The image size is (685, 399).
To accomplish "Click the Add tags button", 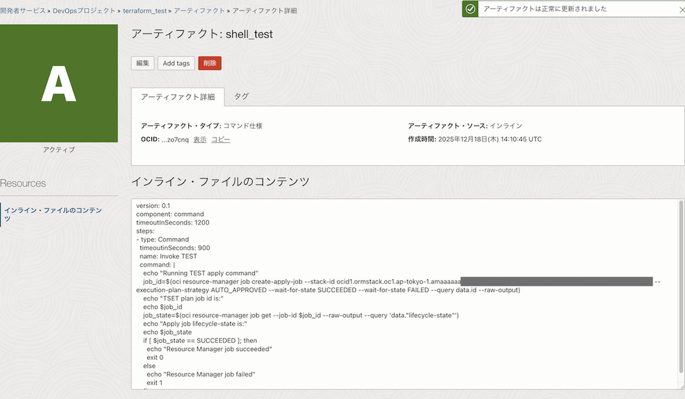I will coord(176,63).
